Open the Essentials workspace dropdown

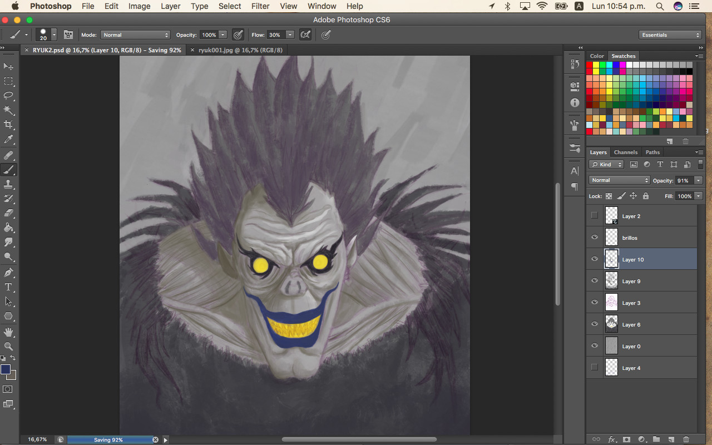click(x=670, y=34)
